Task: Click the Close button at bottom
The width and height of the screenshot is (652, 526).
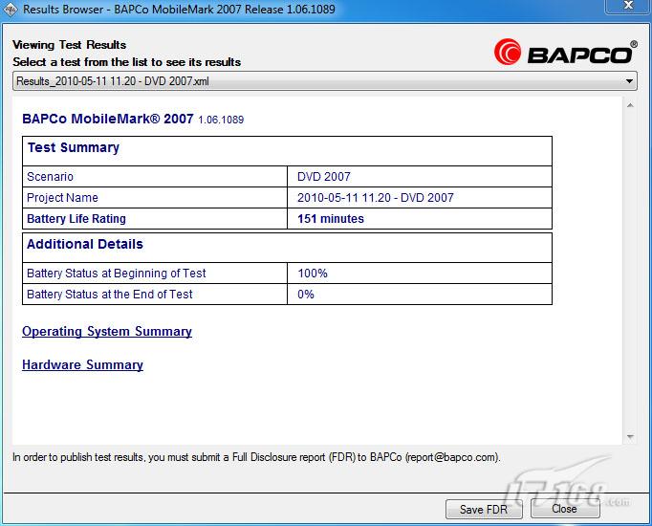Action: (x=565, y=508)
